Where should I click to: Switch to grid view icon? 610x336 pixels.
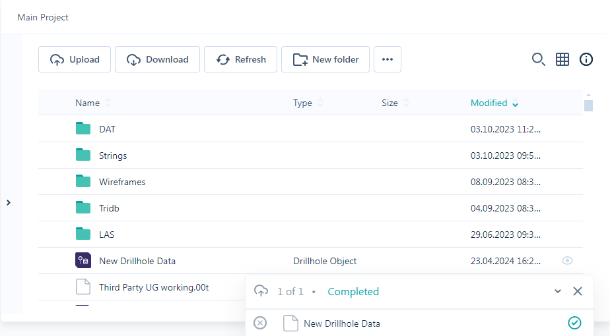pos(562,59)
